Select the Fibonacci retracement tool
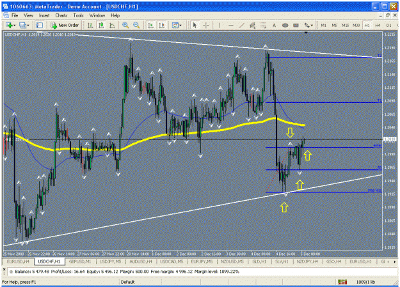The image size is (400, 287). point(263,25)
